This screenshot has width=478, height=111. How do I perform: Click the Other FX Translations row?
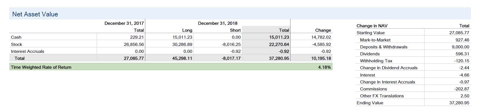point(413,96)
